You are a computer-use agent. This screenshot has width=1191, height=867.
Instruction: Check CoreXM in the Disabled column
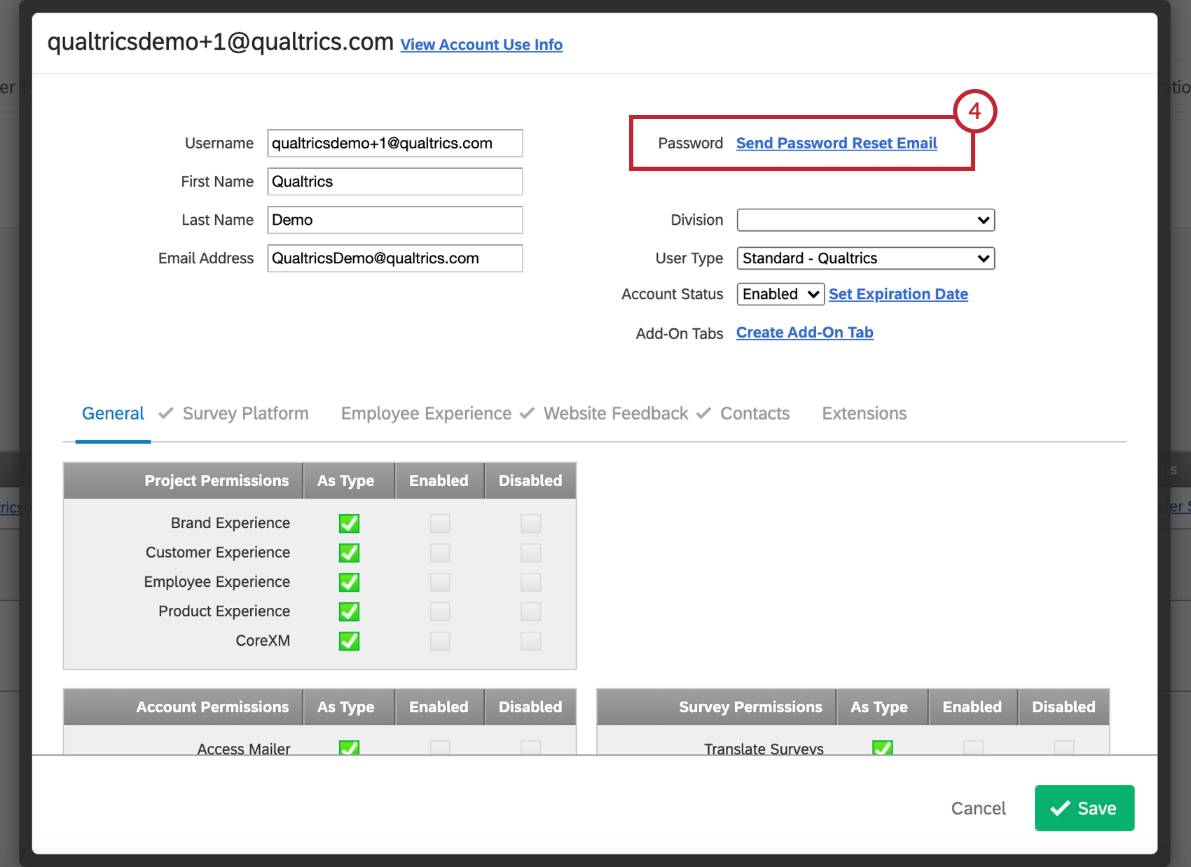point(530,641)
